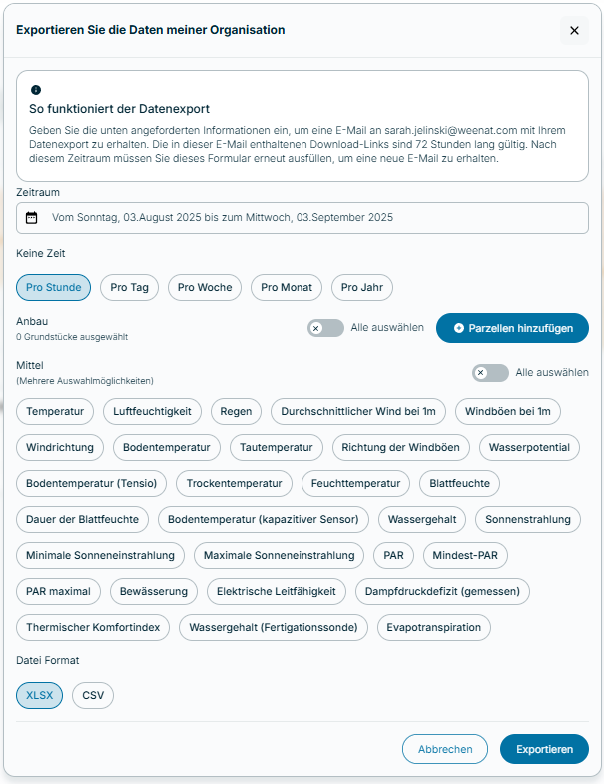Pick the Blattfeuchte metric chip
The image size is (604, 784).
(459, 484)
